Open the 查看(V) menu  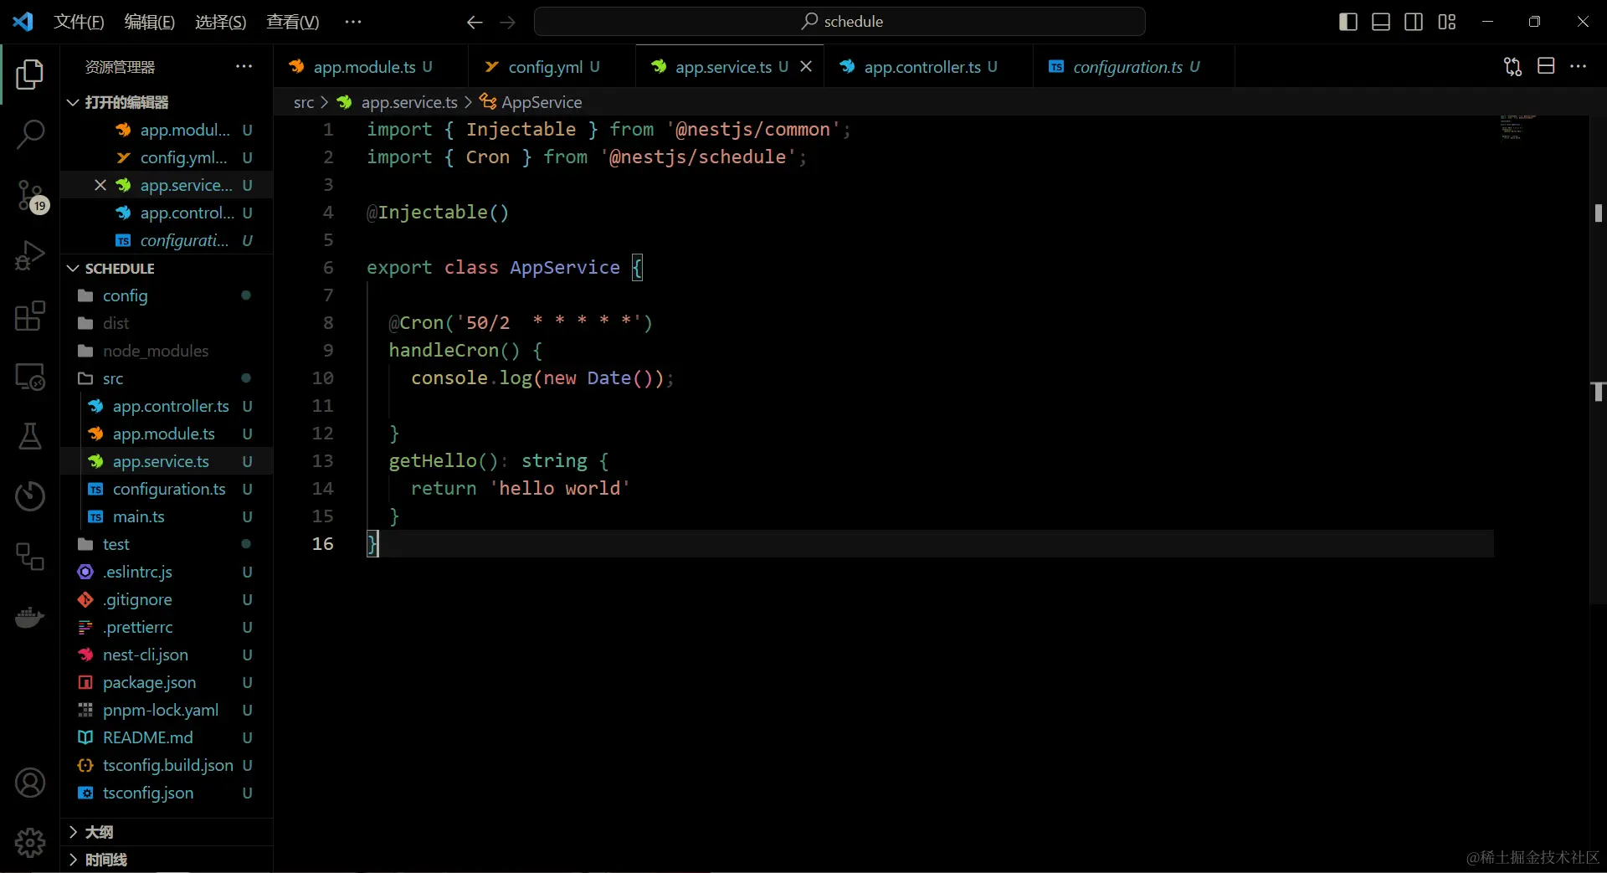tap(292, 22)
